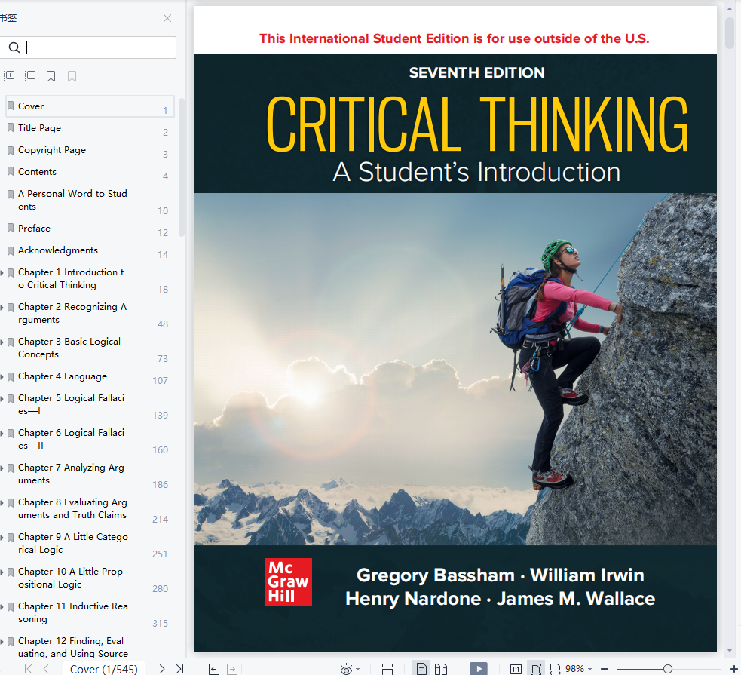Click the continuous scroll page-break icon

tap(387, 669)
